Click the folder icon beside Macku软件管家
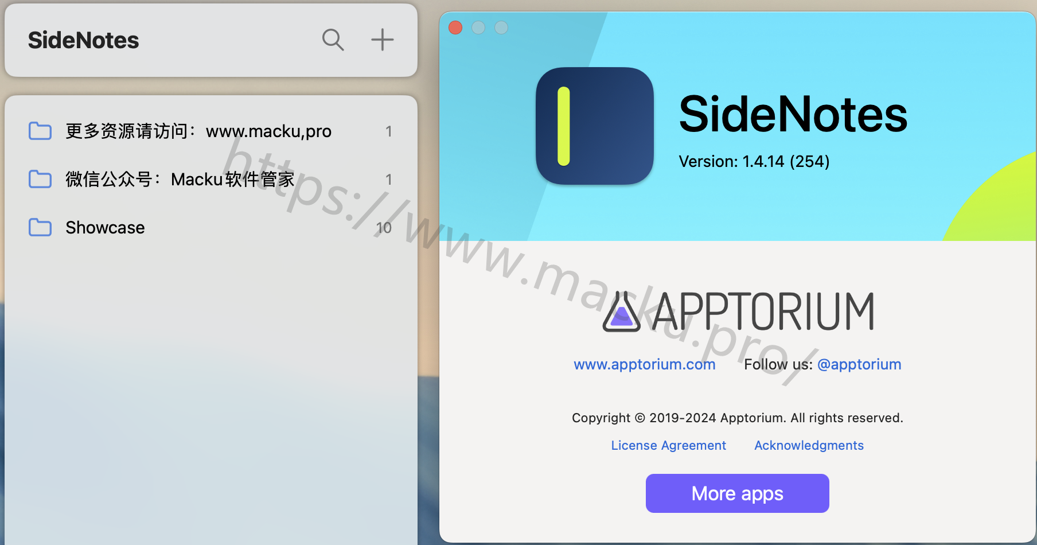This screenshot has width=1037, height=545. coord(40,179)
